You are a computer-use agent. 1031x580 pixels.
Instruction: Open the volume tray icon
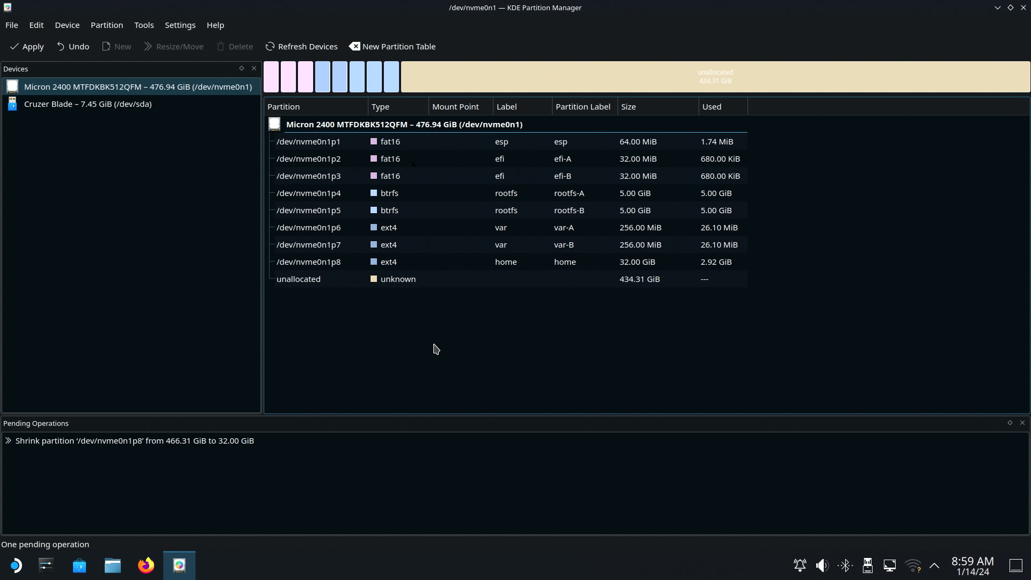point(822,565)
